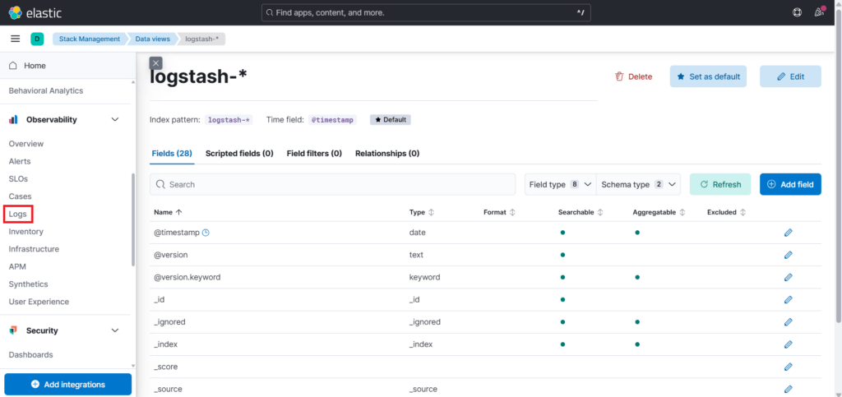The width and height of the screenshot is (842, 397).
Task: Click the Default badge
Action: (x=391, y=120)
